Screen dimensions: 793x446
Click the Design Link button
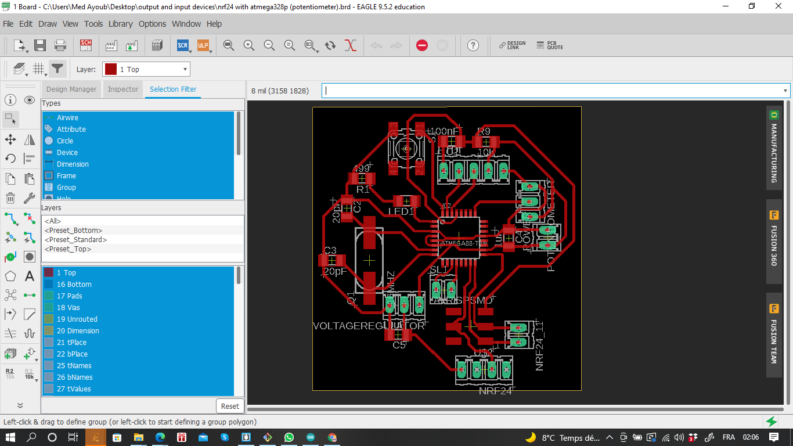coord(512,45)
